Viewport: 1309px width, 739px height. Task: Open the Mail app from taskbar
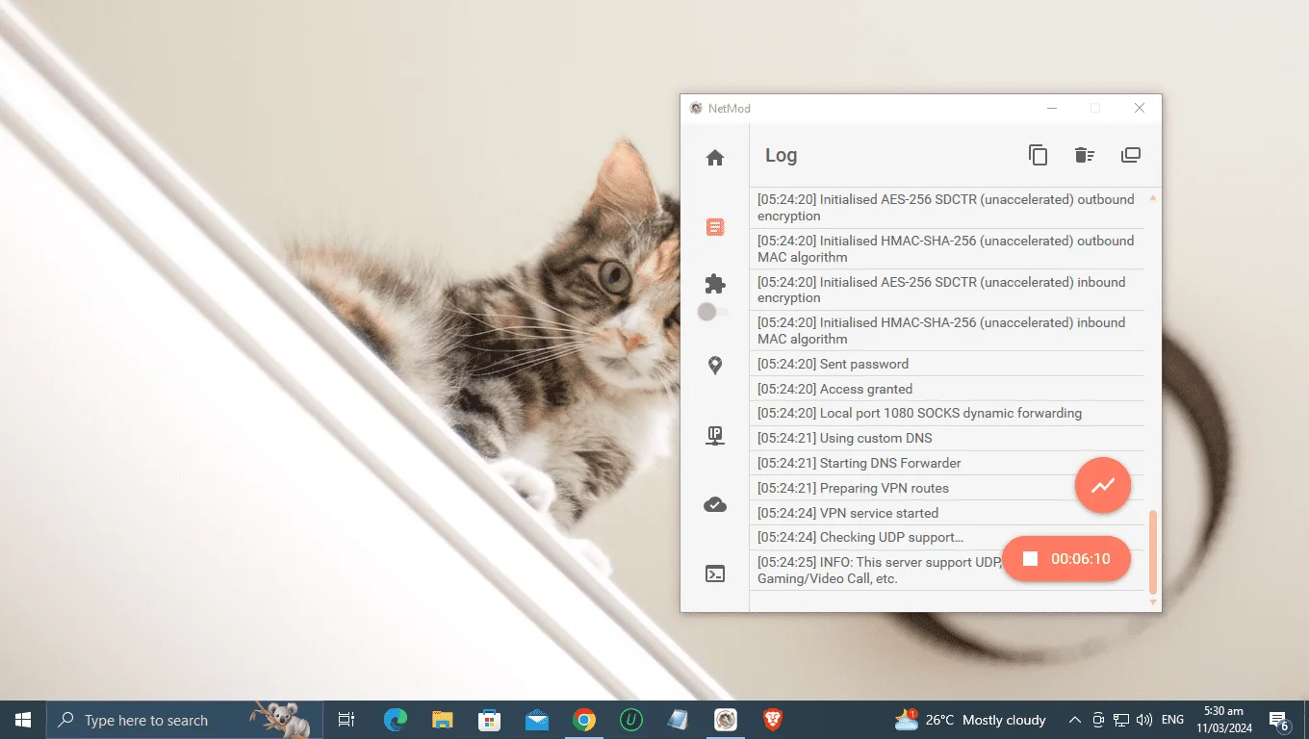(x=536, y=720)
